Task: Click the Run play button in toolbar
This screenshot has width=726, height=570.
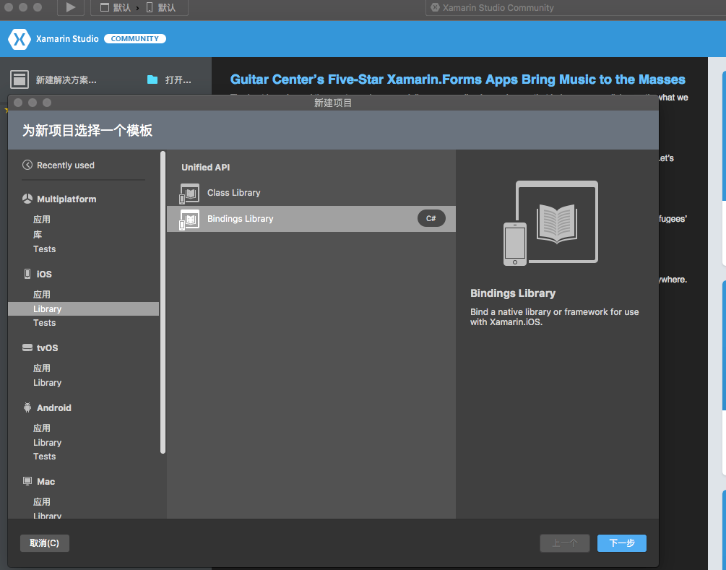Action: pos(70,7)
